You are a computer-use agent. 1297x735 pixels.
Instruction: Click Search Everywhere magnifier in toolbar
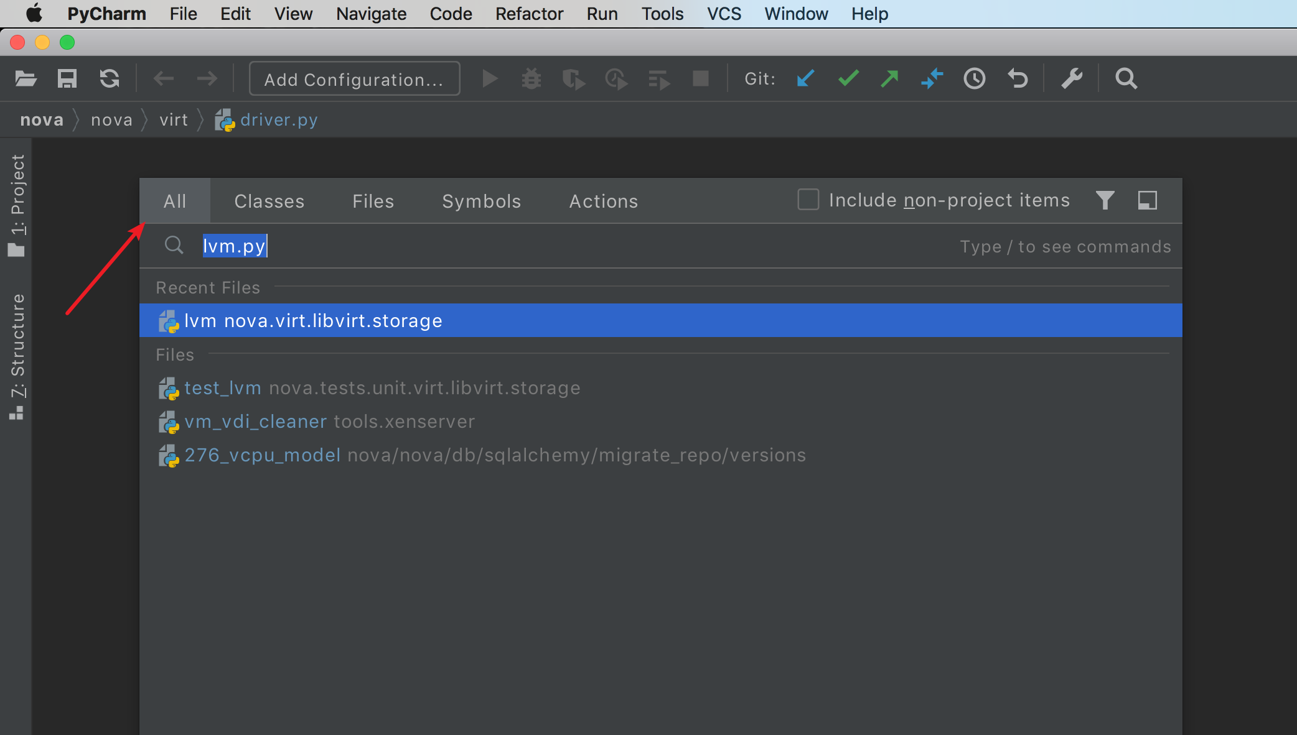tap(1126, 79)
